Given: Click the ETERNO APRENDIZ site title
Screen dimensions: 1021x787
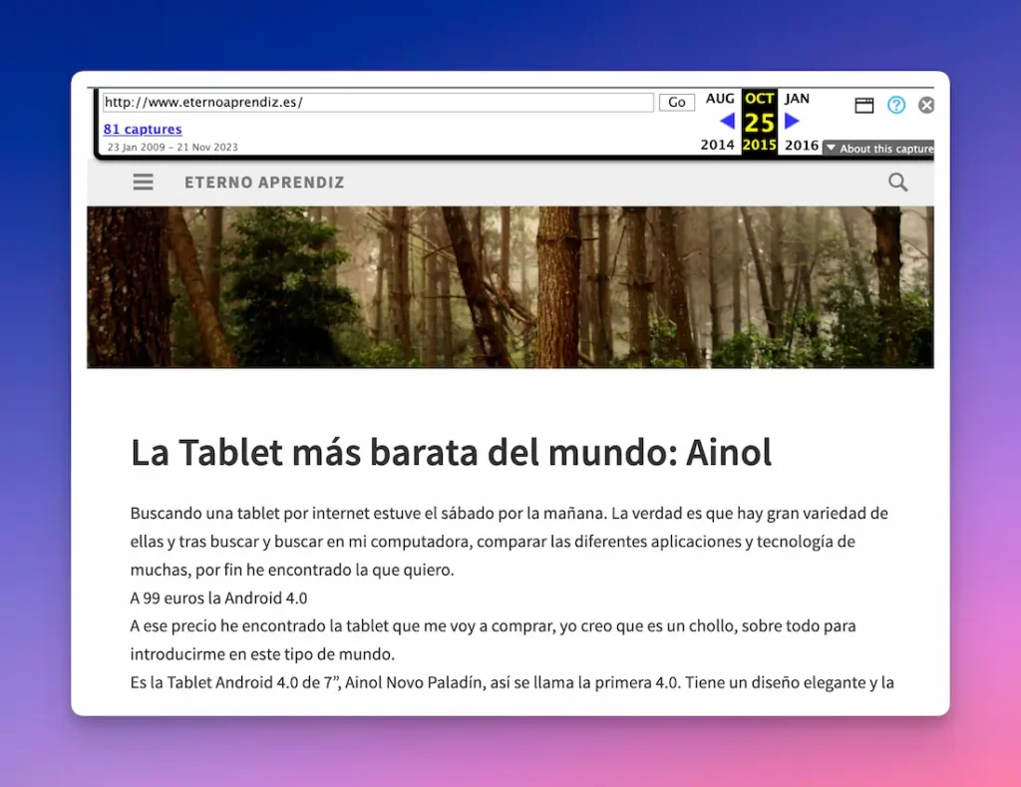Looking at the screenshot, I should pyautogui.click(x=264, y=182).
